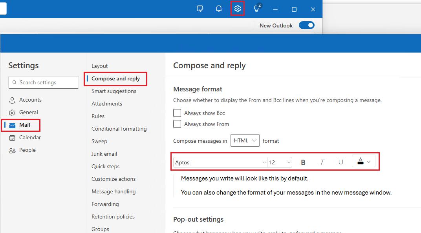
Task: Click the lightbulb tips icon
Action: pos(257,9)
